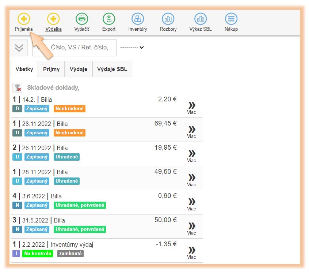This screenshot has height=273, width=309.
Task: Expand the double-chevron filter panel
Action: [19, 48]
